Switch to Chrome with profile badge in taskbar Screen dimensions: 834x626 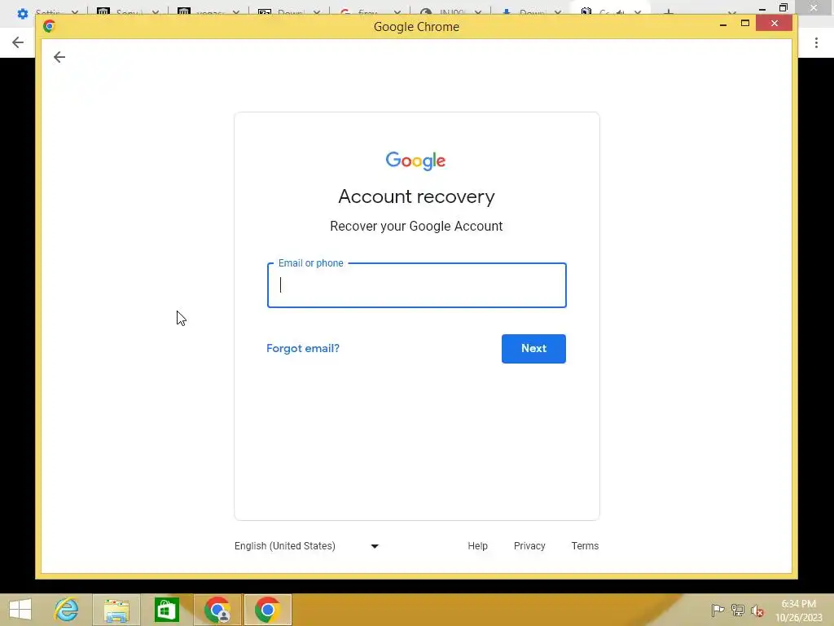[217, 610]
